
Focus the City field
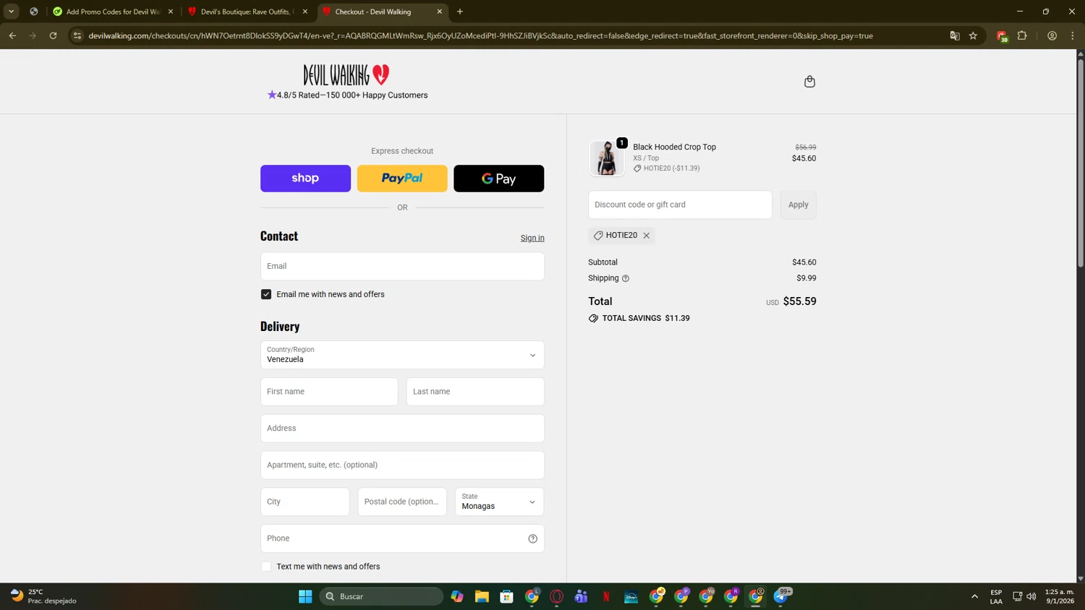[x=305, y=502]
